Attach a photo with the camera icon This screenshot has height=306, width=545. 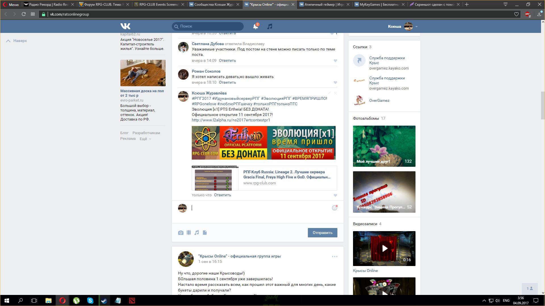click(181, 233)
